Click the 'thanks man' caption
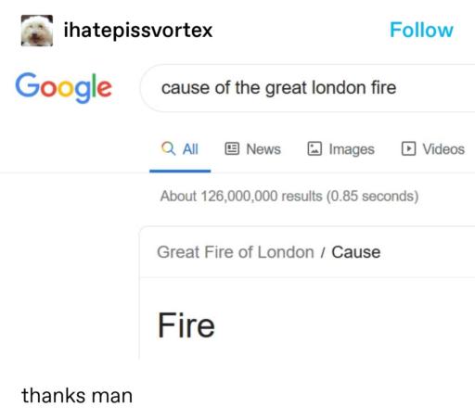The image size is (475, 420). [x=77, y=396]
